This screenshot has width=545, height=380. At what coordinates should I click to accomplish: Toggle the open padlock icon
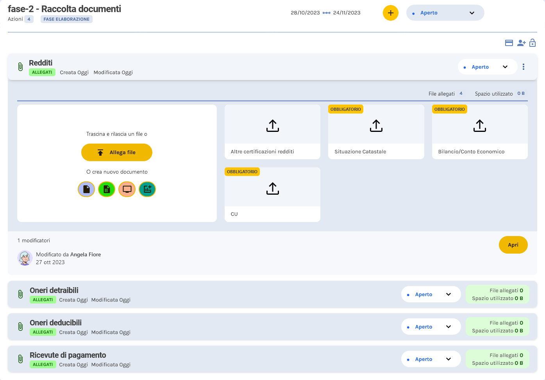[x=532, y=43]
